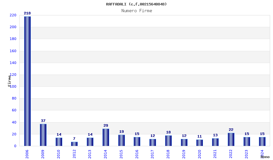Click the x-axis year label "2016"

coord(137,154)
